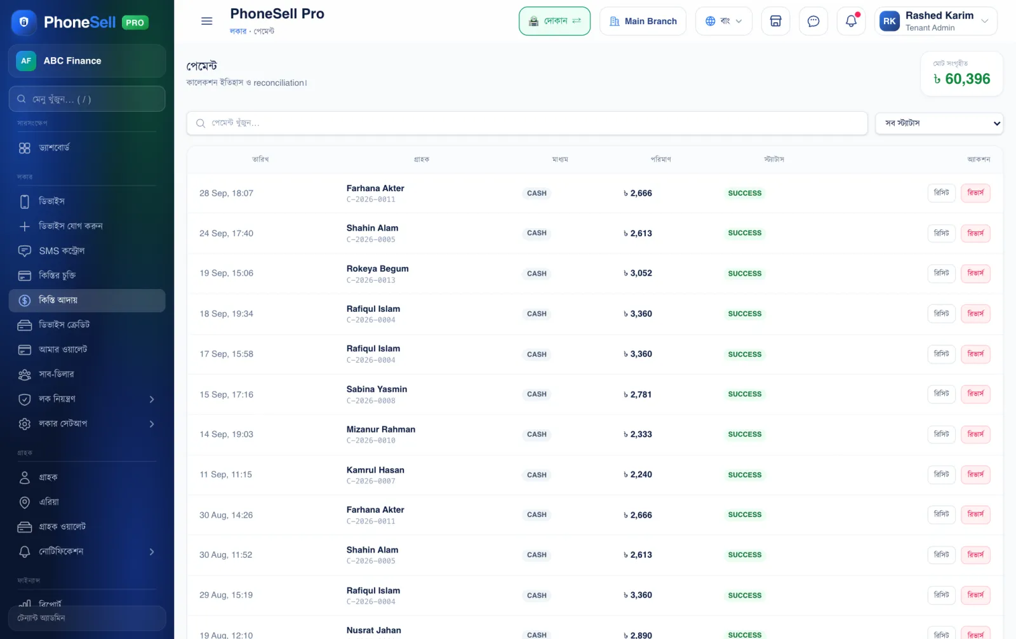Screen dimensions: 1016x639
Task: Click SUCCESS status for Kamrul Hasan row
Action: coord(745,475)
